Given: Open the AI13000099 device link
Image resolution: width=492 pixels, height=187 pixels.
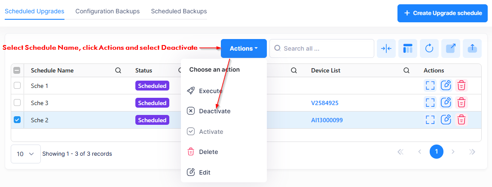Looking at the screenshot, I should tap(327, 120).
